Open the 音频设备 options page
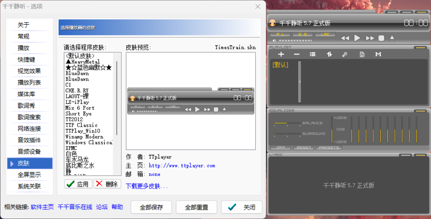This screenshot has height=219, width=431. 30,152
